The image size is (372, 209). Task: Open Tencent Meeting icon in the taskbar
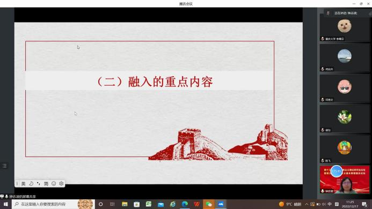click(x=221, y=204)
